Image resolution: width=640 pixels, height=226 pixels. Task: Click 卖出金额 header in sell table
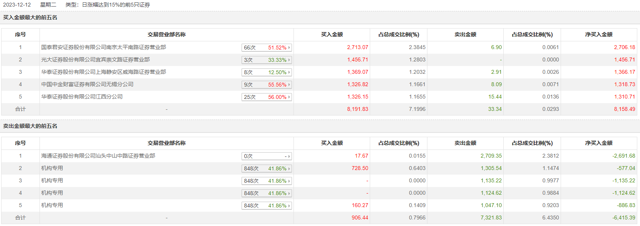point(465,143)
